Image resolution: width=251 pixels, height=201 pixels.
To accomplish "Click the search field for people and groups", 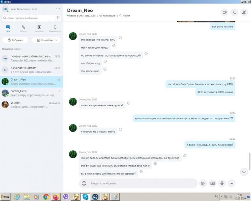I will click(x=29, y=18).
